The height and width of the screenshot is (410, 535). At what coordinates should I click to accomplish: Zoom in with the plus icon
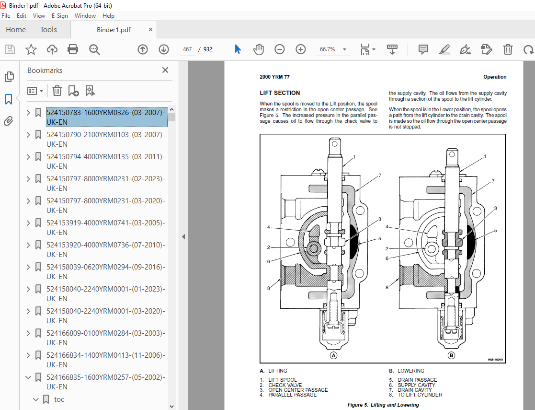(301, 49)
